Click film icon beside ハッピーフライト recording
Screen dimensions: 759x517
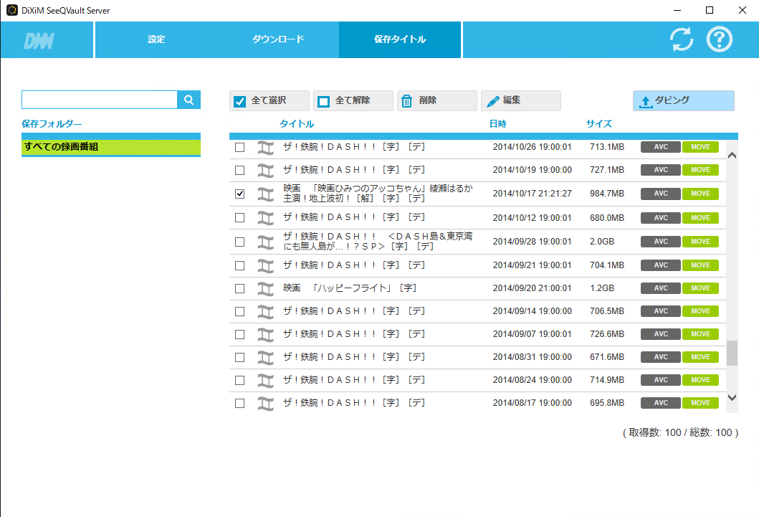click(266, 288)
